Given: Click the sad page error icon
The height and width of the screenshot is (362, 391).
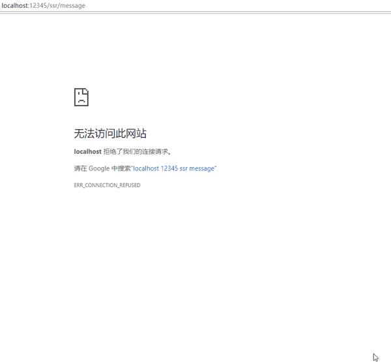Looking at the screenshot, I should [x=81, y=97].
